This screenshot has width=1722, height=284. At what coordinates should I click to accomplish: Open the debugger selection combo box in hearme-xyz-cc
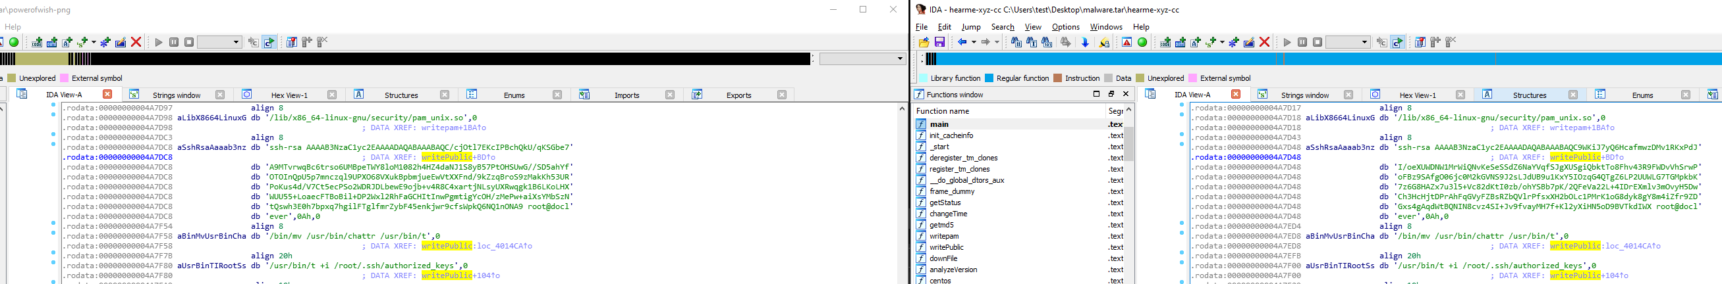click(1348, 42)
